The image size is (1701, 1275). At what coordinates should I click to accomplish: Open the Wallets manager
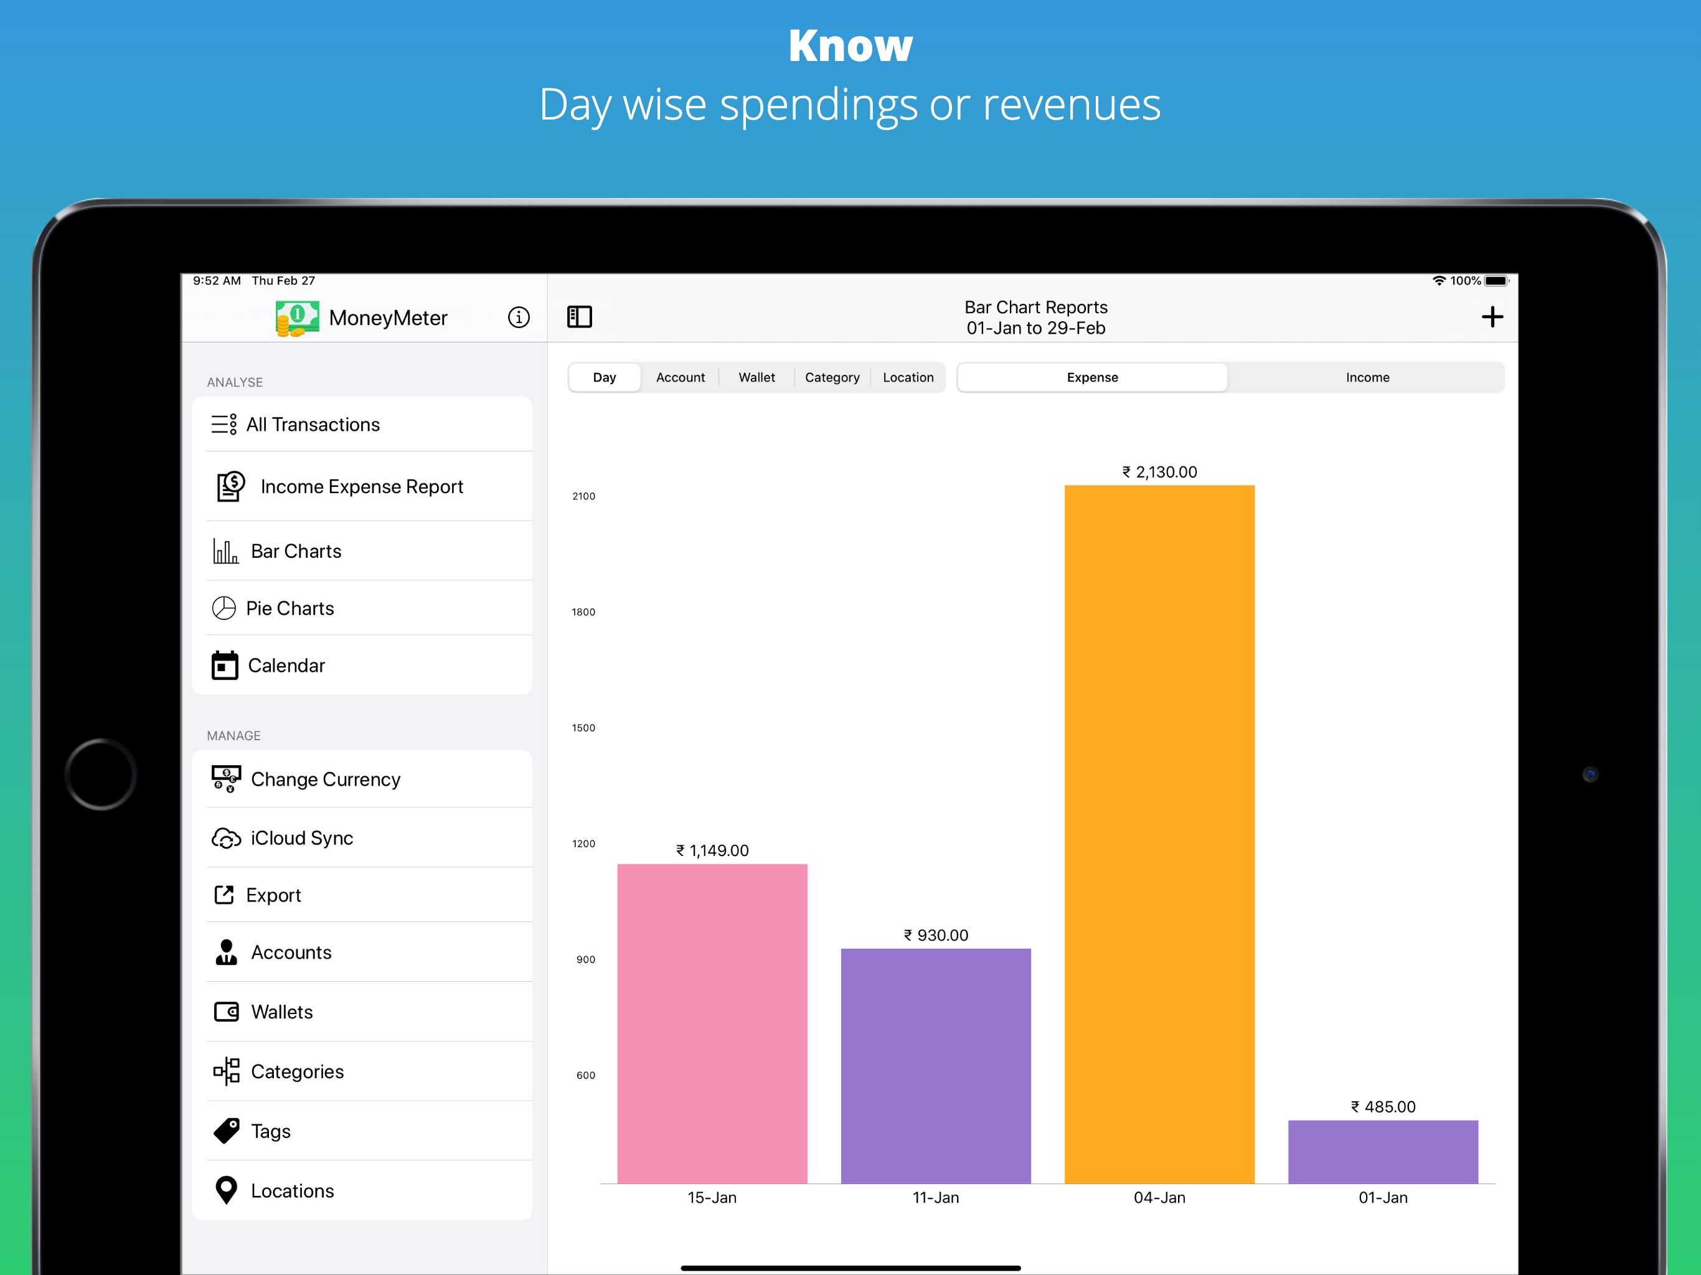click(x=281, y=1011)
